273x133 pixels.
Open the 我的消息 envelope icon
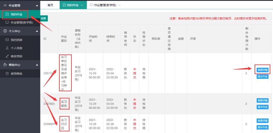[7, 40]
